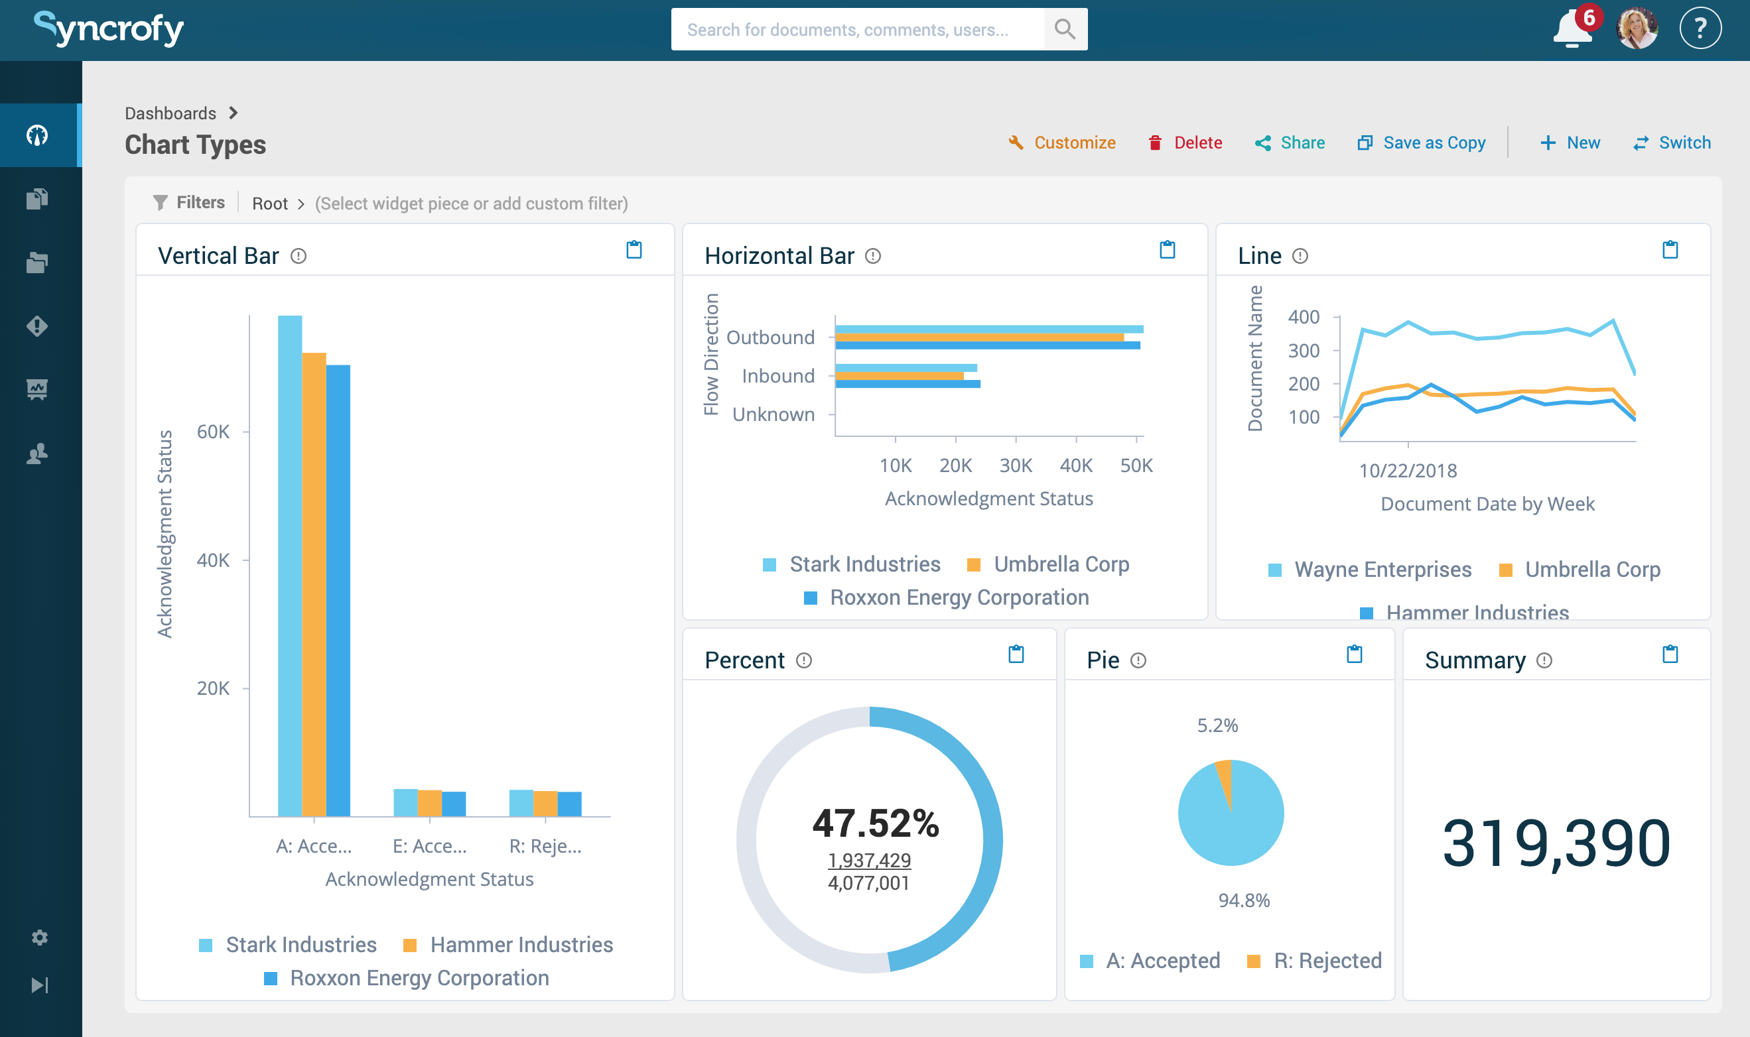
Task: Open the user profile avatar
Action: point(1636,29)
